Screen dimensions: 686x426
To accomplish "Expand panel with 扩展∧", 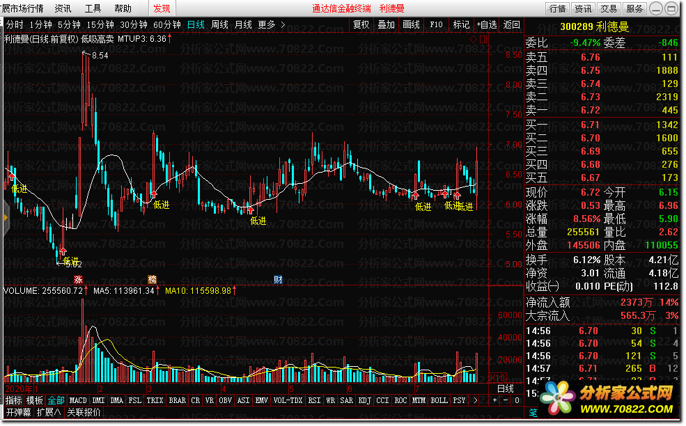I will click(49, 412).
